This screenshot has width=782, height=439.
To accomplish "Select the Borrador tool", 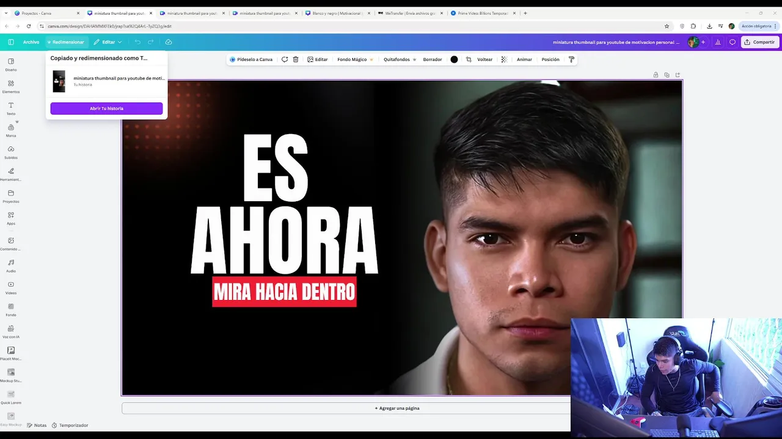I will coord(433,59).
